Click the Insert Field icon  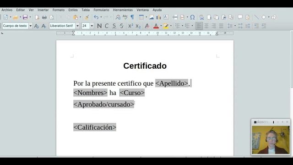click(182, 17)
